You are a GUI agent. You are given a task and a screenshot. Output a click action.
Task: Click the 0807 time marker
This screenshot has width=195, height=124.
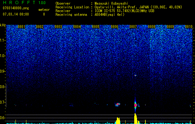[x=133, y=27]
